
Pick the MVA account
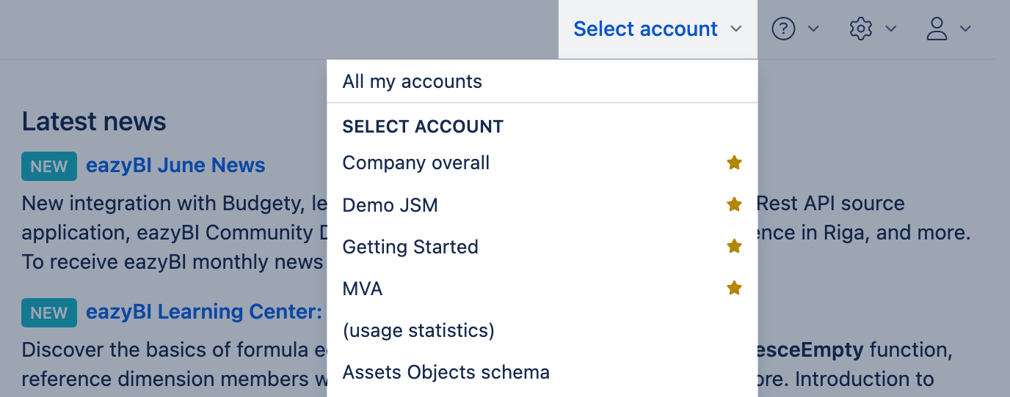click(x=363, y=289)
